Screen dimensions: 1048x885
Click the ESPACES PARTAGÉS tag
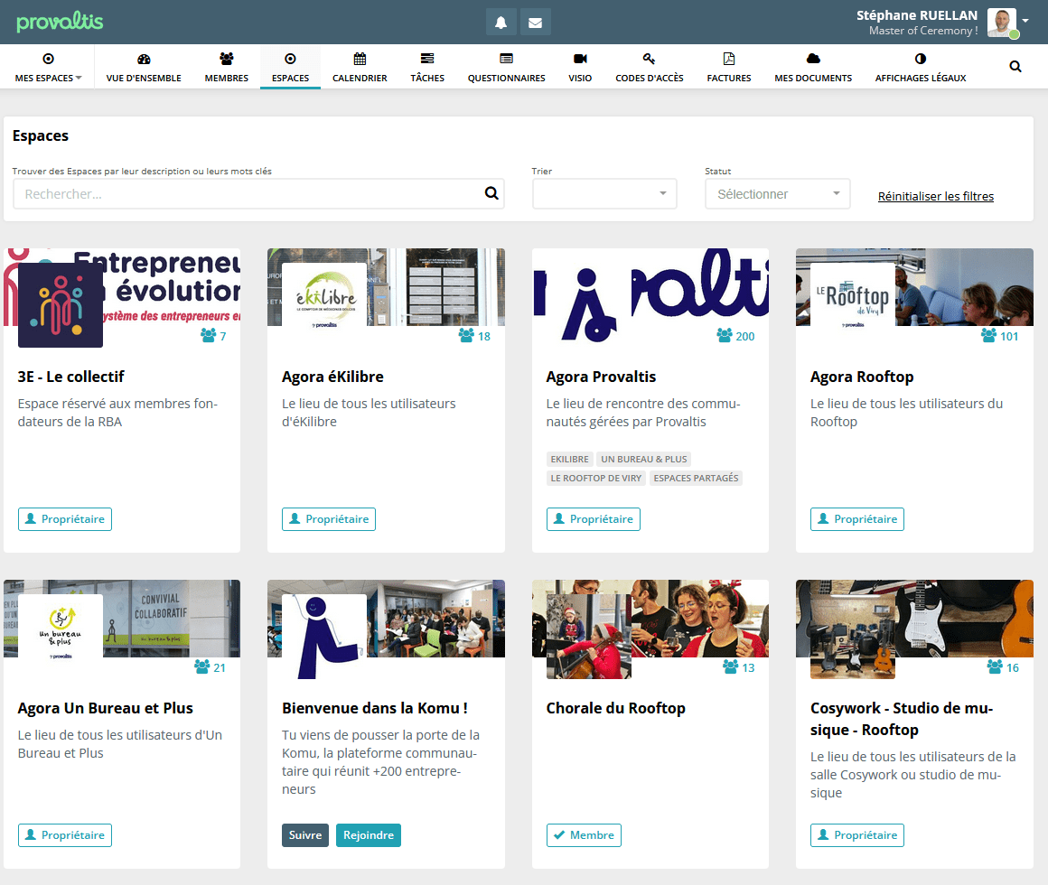pyautogui.click(x=696, y=479)
